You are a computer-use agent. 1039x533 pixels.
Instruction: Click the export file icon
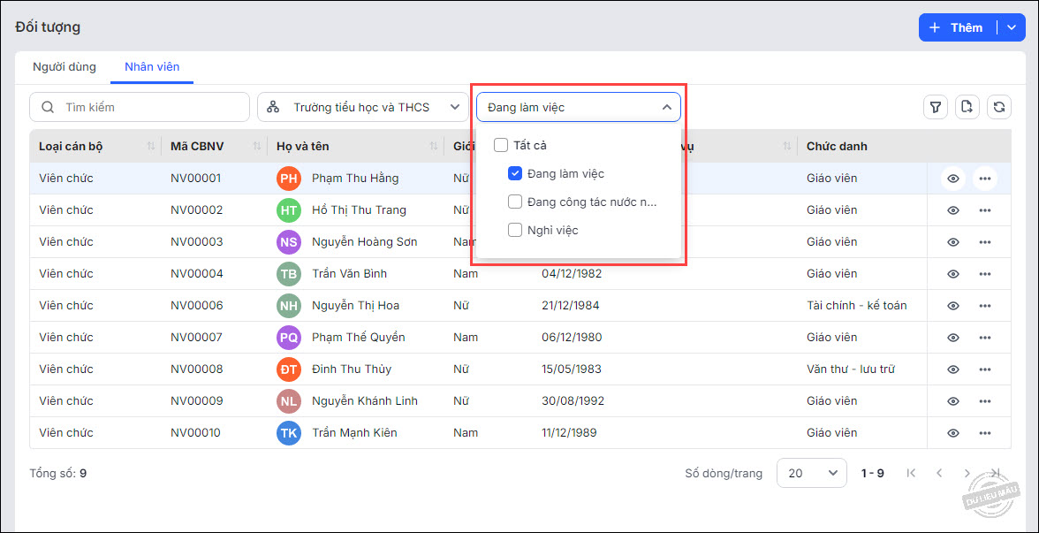click(x=967, y=107)
